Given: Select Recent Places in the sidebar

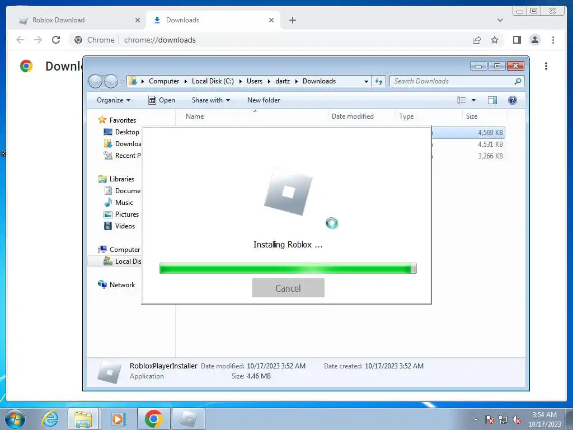Looking at the screenshot, I should [123, 156].
